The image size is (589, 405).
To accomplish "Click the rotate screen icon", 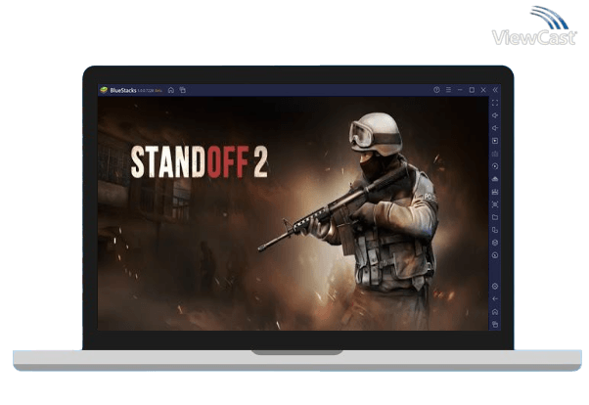I will [495, 230].
